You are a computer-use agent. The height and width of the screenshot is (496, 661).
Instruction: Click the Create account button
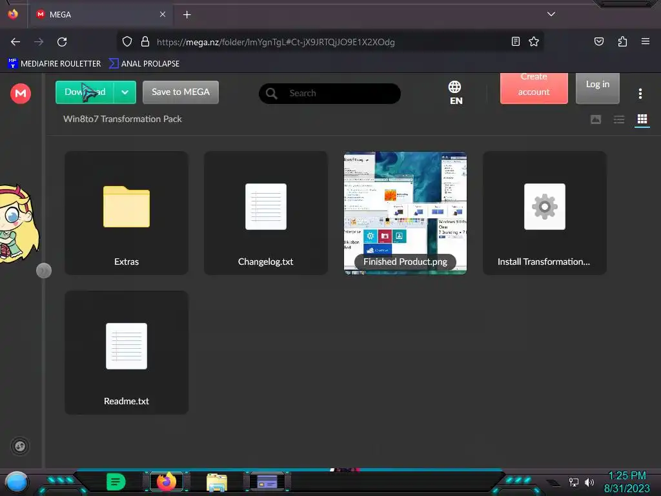[x=534, y=88]
